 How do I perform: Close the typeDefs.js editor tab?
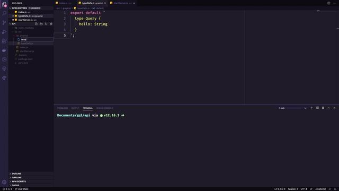(105, 3)
